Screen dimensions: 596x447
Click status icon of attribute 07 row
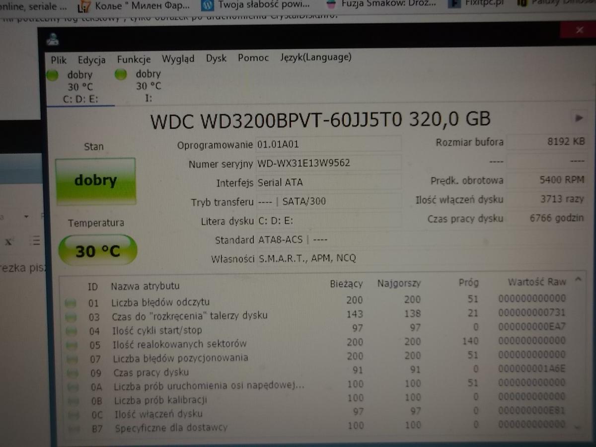pyautogui.click(x=72, y=359)
